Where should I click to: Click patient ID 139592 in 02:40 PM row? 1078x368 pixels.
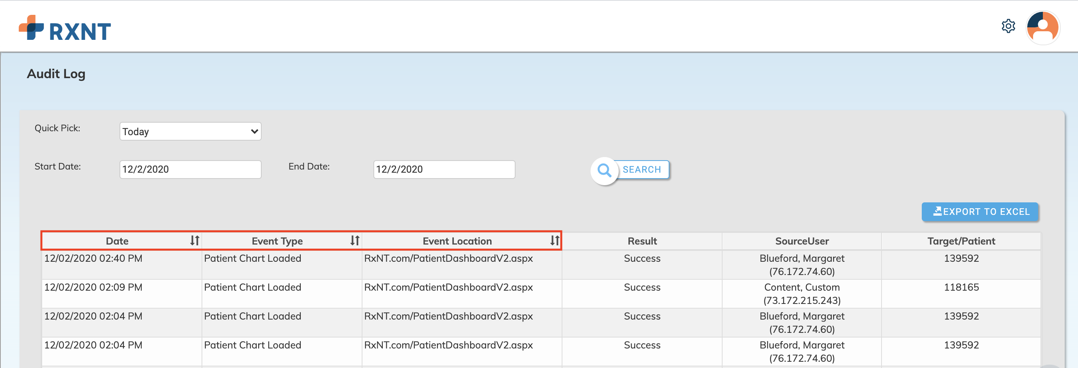click(x=961, y=258)
